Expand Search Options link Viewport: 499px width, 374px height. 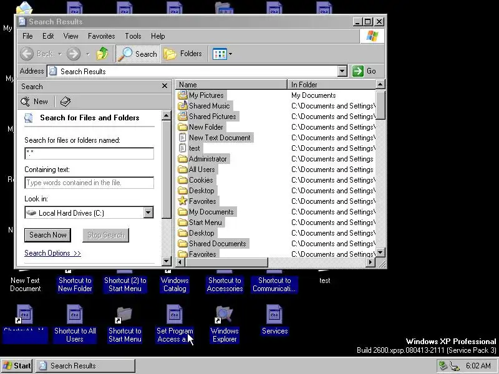tap(52, 253)
